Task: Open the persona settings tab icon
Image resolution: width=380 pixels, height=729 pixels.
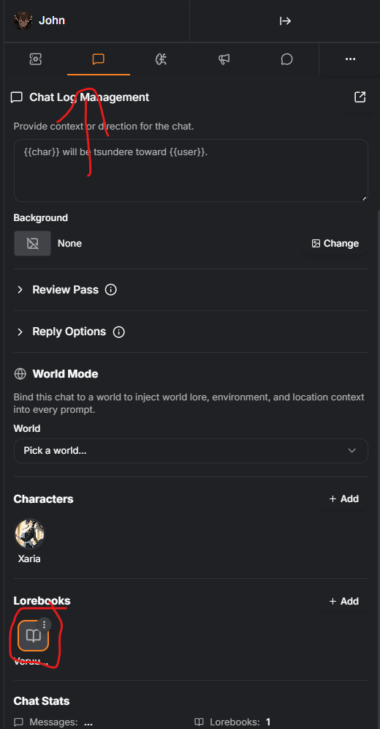Action: click(x=36, y=59)
